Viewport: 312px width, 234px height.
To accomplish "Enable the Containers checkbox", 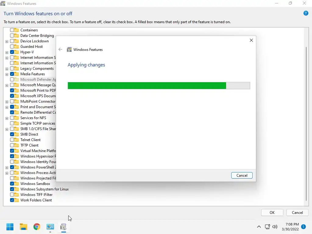I will pos(12,30).
